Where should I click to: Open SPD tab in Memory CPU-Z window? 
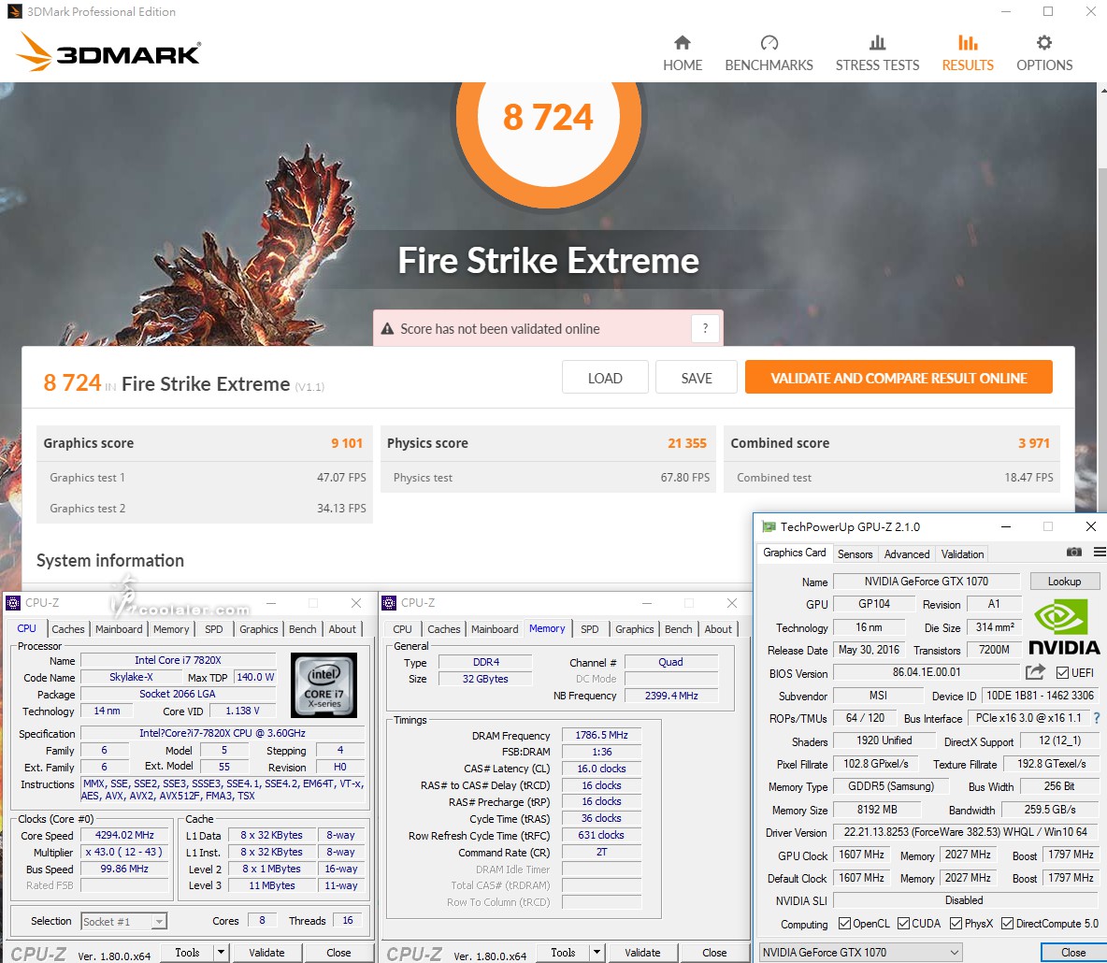(590, 629)
